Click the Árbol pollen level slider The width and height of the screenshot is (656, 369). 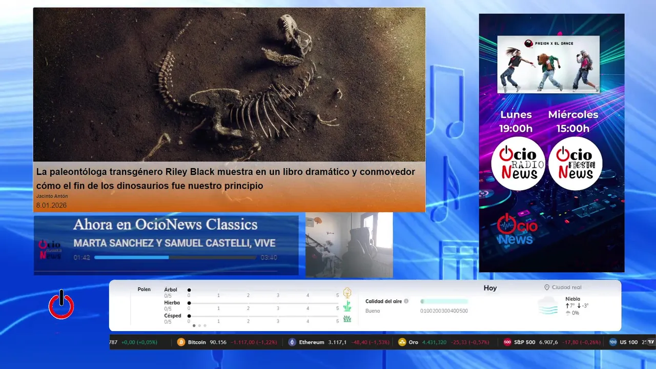click(263, 290)
